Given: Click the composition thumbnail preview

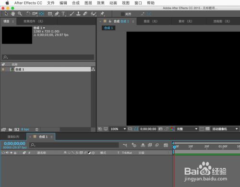Looking at the screenshot, I should click(x=17, y=35).
